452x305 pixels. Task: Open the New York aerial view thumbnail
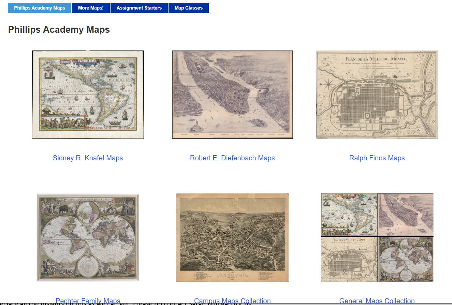pos(232,95)
